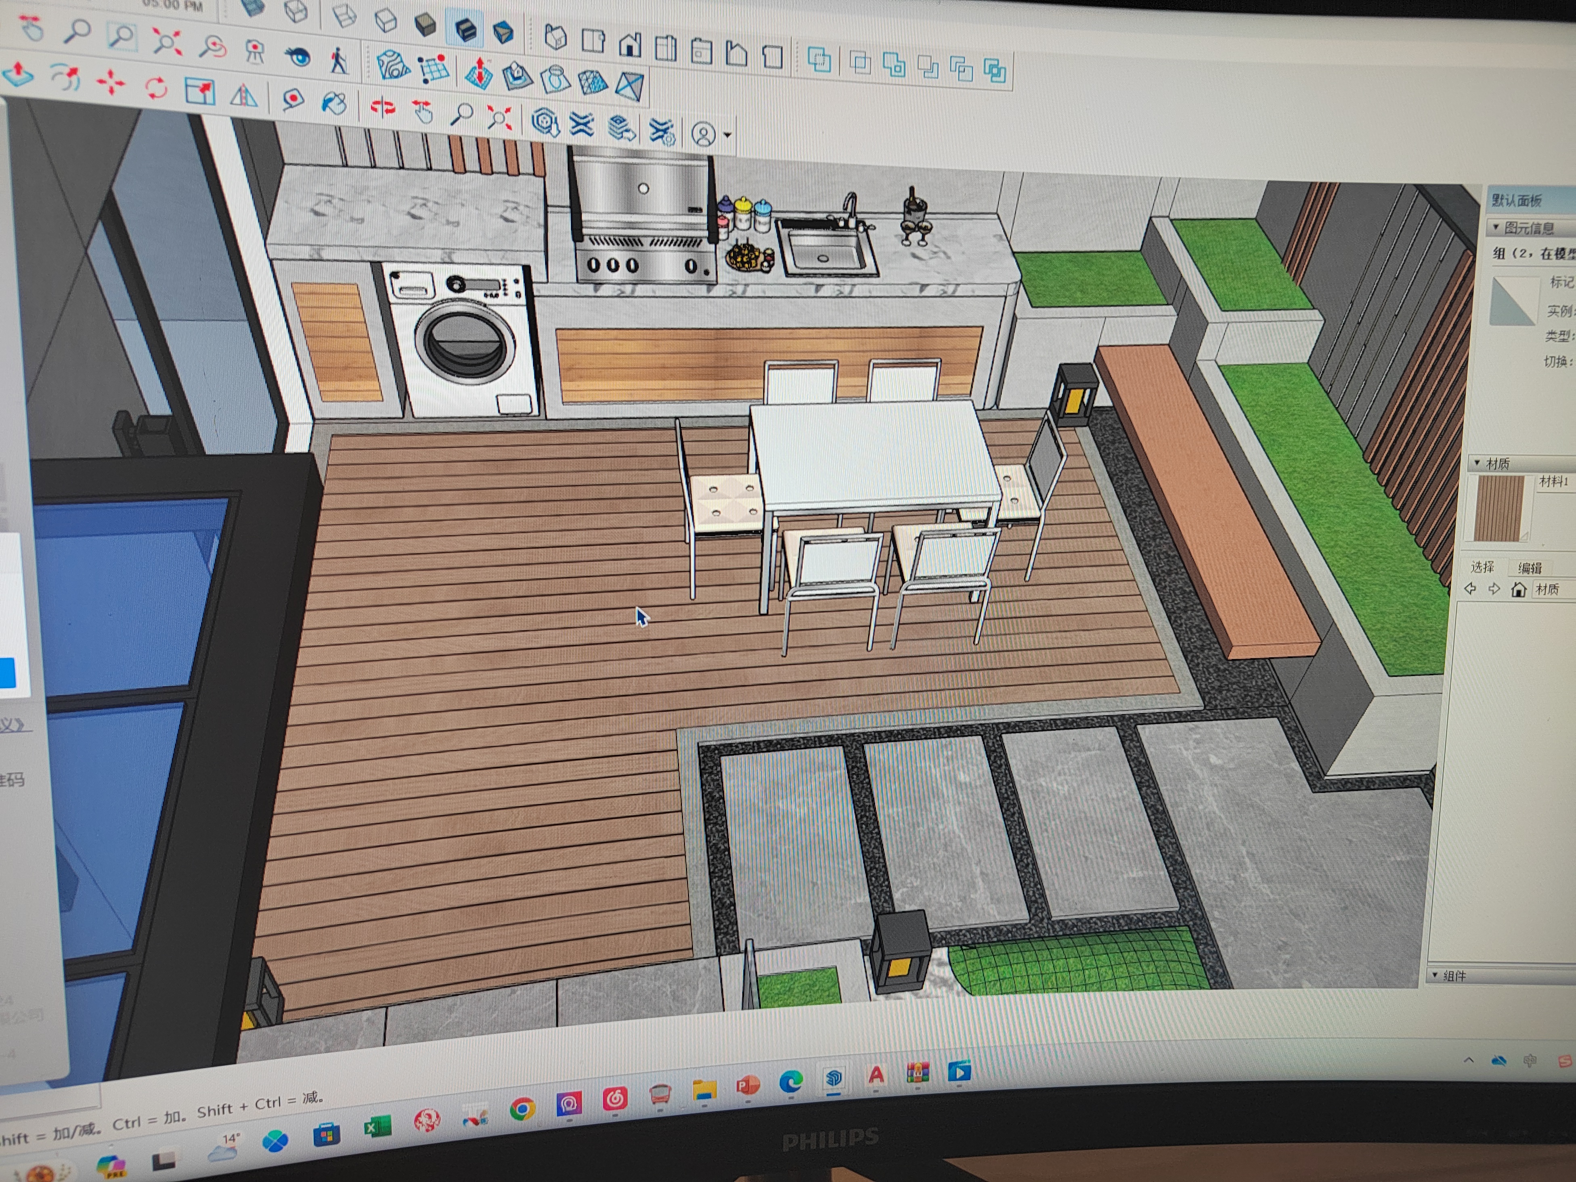Select the Zoom Window tool
Screen dimensions: 1576x1182
click(123, 35)
